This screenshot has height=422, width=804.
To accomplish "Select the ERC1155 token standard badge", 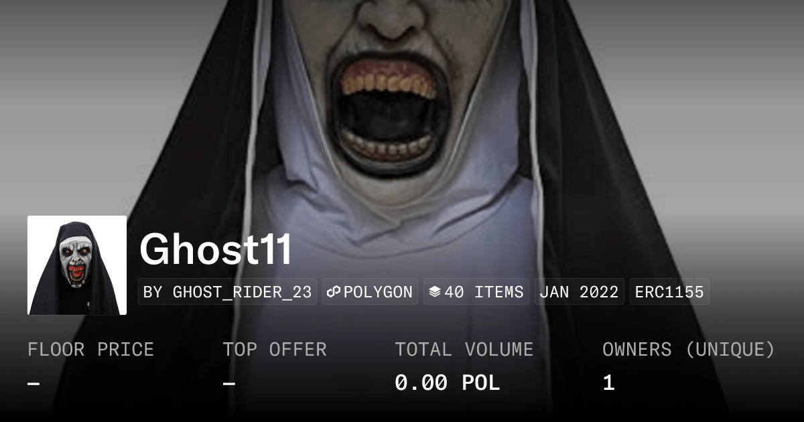I will 669,292.
